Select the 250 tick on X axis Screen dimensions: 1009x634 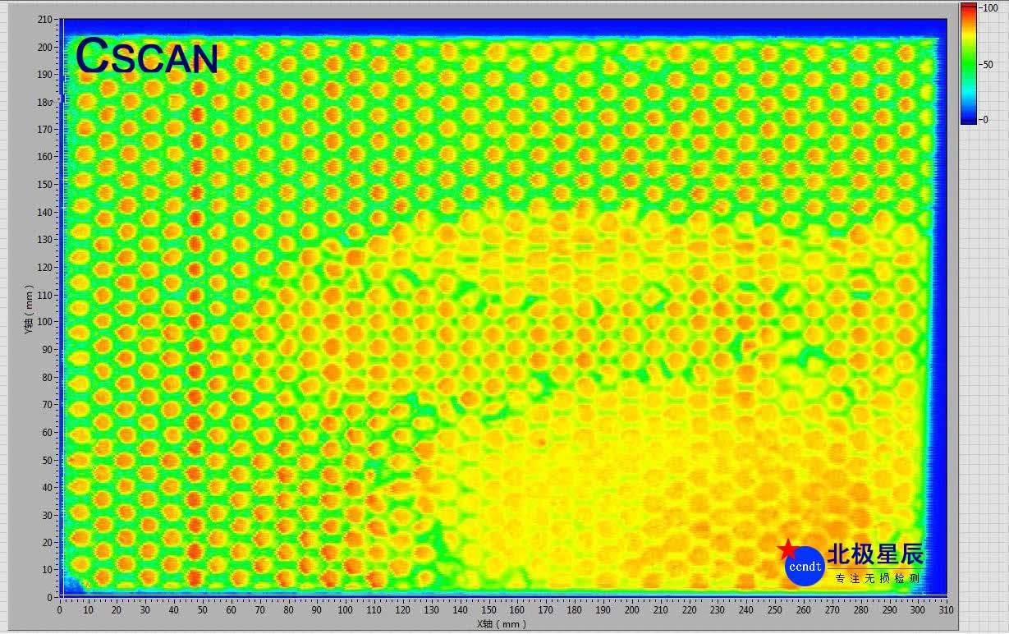pos(775,610)
